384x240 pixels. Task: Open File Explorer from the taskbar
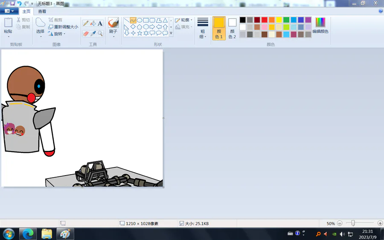(x=47, y=234)
